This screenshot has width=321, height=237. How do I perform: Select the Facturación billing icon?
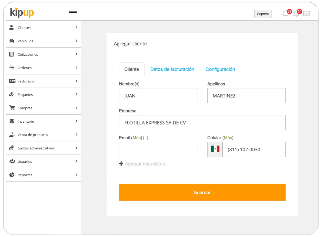[11, 81]
